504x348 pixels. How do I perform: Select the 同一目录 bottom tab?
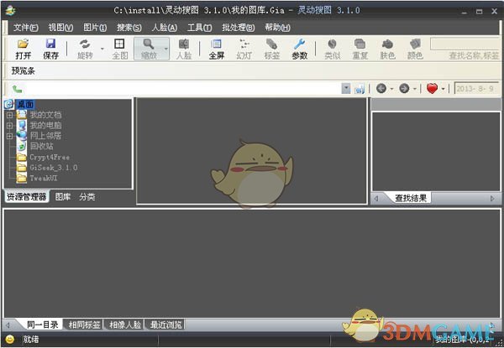(43, 325)
